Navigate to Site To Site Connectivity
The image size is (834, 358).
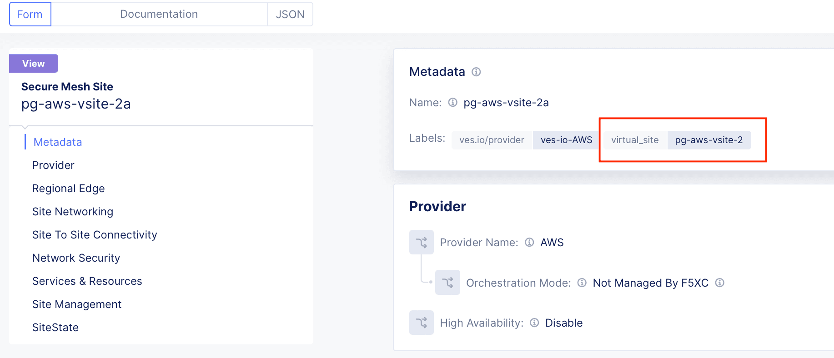coord(95,235)
